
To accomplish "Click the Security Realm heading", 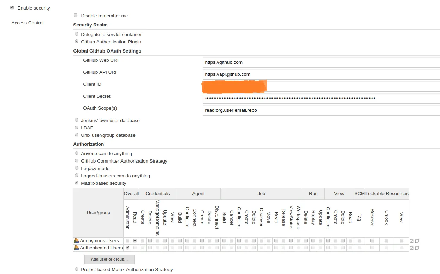I will coord(90,25).
